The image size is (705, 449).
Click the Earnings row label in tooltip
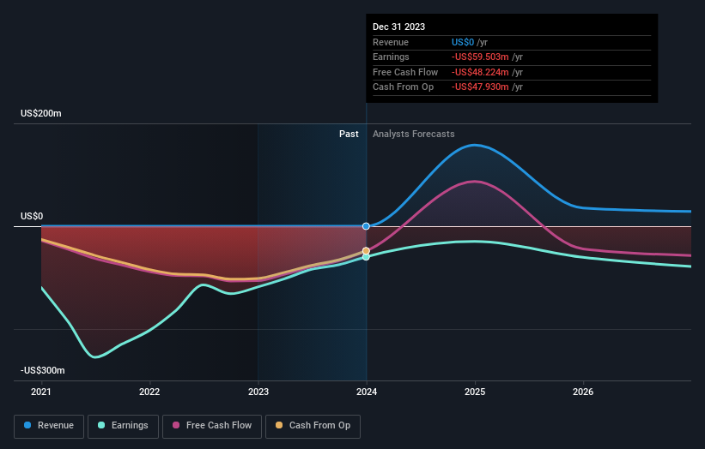391,57
